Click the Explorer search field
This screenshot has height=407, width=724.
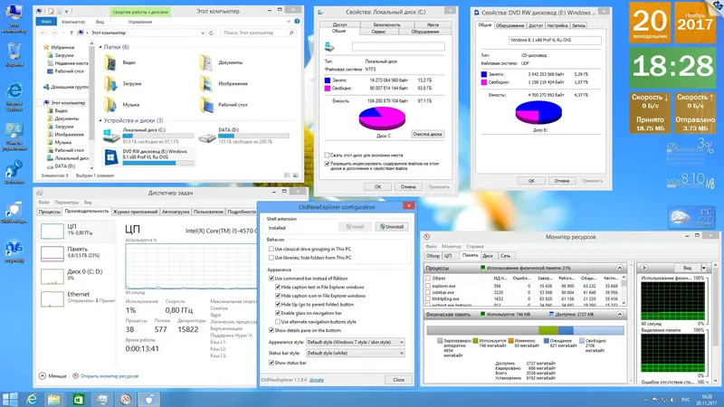pos(258,33)
